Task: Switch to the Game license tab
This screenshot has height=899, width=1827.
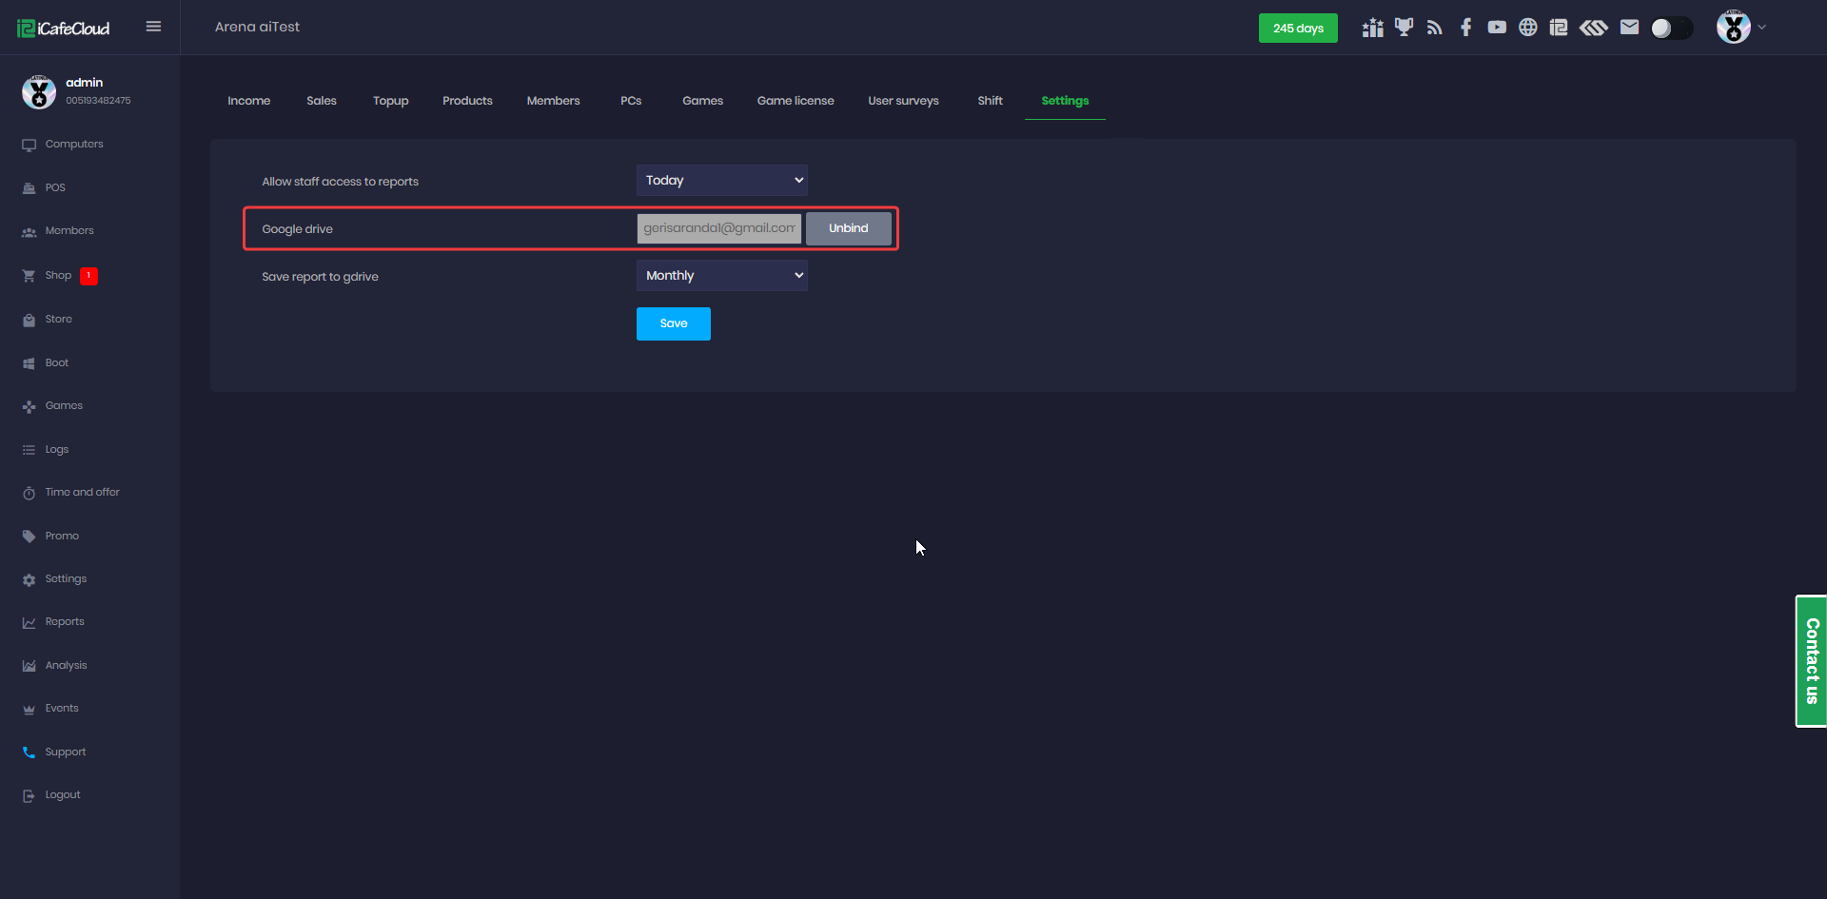Action: (795, 101)
